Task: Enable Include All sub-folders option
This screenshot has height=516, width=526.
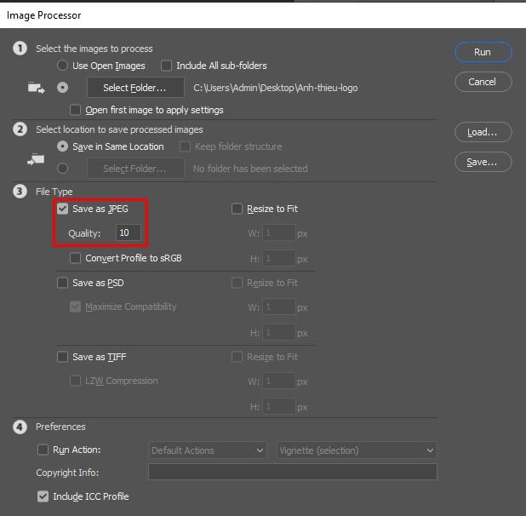Action: point(167,66)
